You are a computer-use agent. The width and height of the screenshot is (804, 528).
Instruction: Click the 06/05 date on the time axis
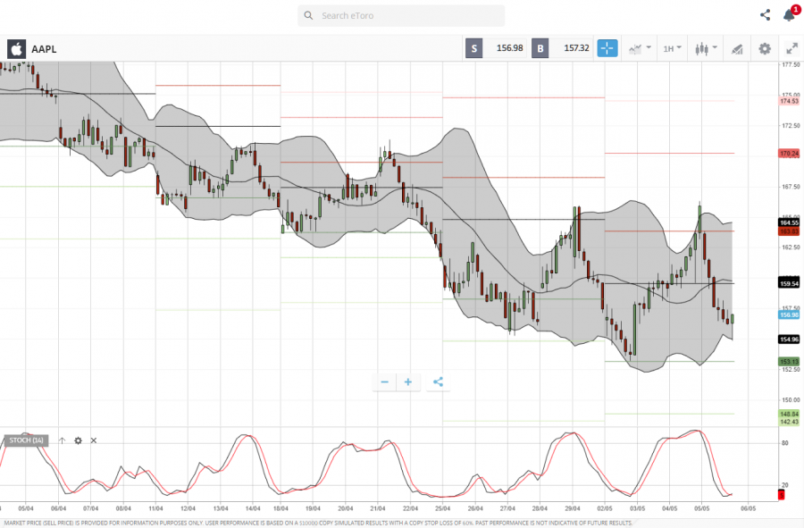click(x=748, y=508)
